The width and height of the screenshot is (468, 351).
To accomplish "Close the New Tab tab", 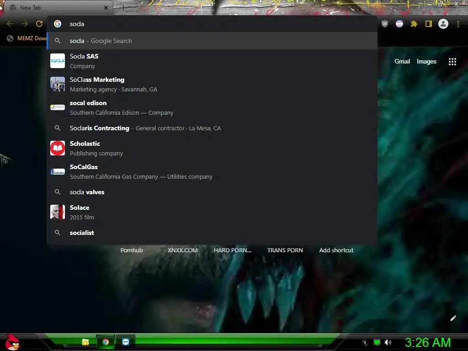I will [106, 8].
